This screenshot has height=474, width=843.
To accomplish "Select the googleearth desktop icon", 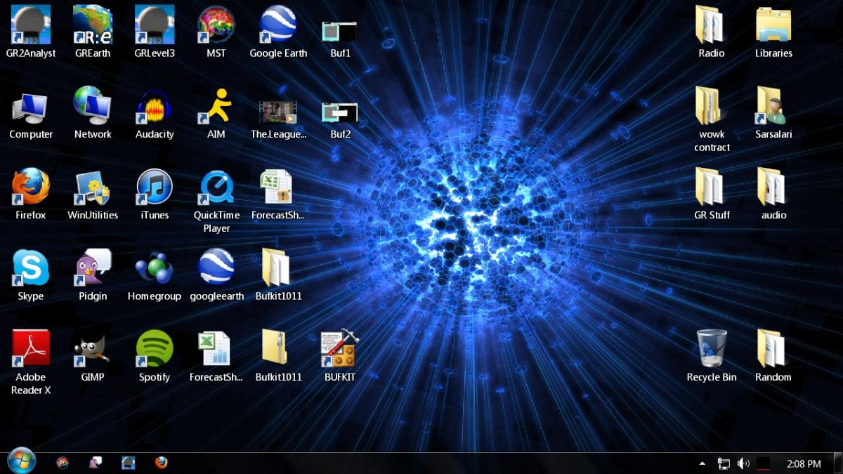I will pyautogui.click(x=216, y=275).
